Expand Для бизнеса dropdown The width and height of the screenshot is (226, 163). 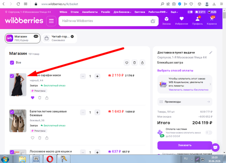pyautogui.click(x=122, y=12)
